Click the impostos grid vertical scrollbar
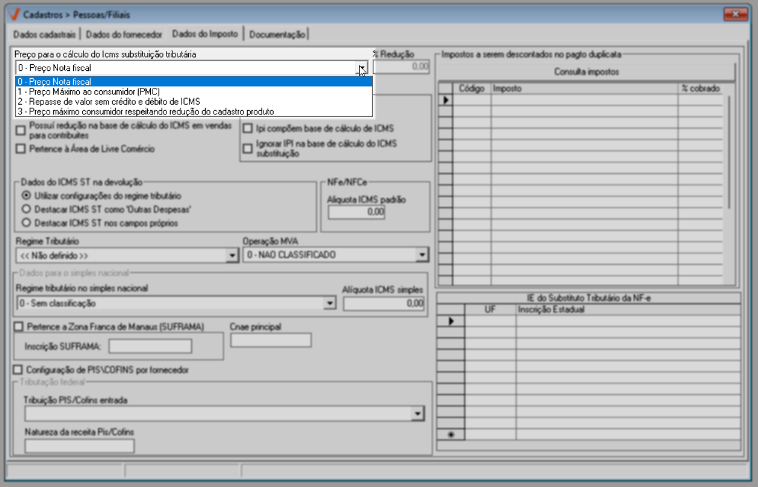Image resolution: width=758 pixels, height=487 pixels. click(731, 182)
